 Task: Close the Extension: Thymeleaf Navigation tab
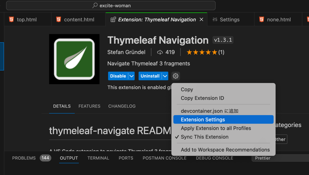[x=202, y=20]
